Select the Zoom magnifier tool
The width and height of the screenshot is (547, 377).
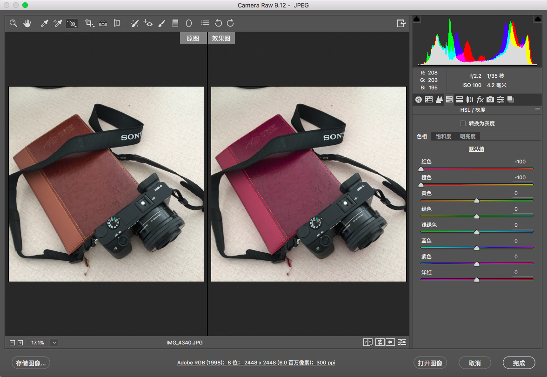(13, 23)
